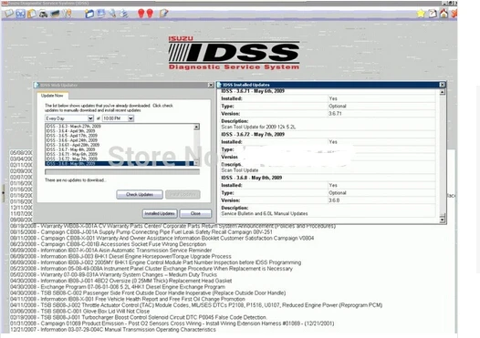
Task: Click the Check Updates button
Action: [x=140, y=194]
